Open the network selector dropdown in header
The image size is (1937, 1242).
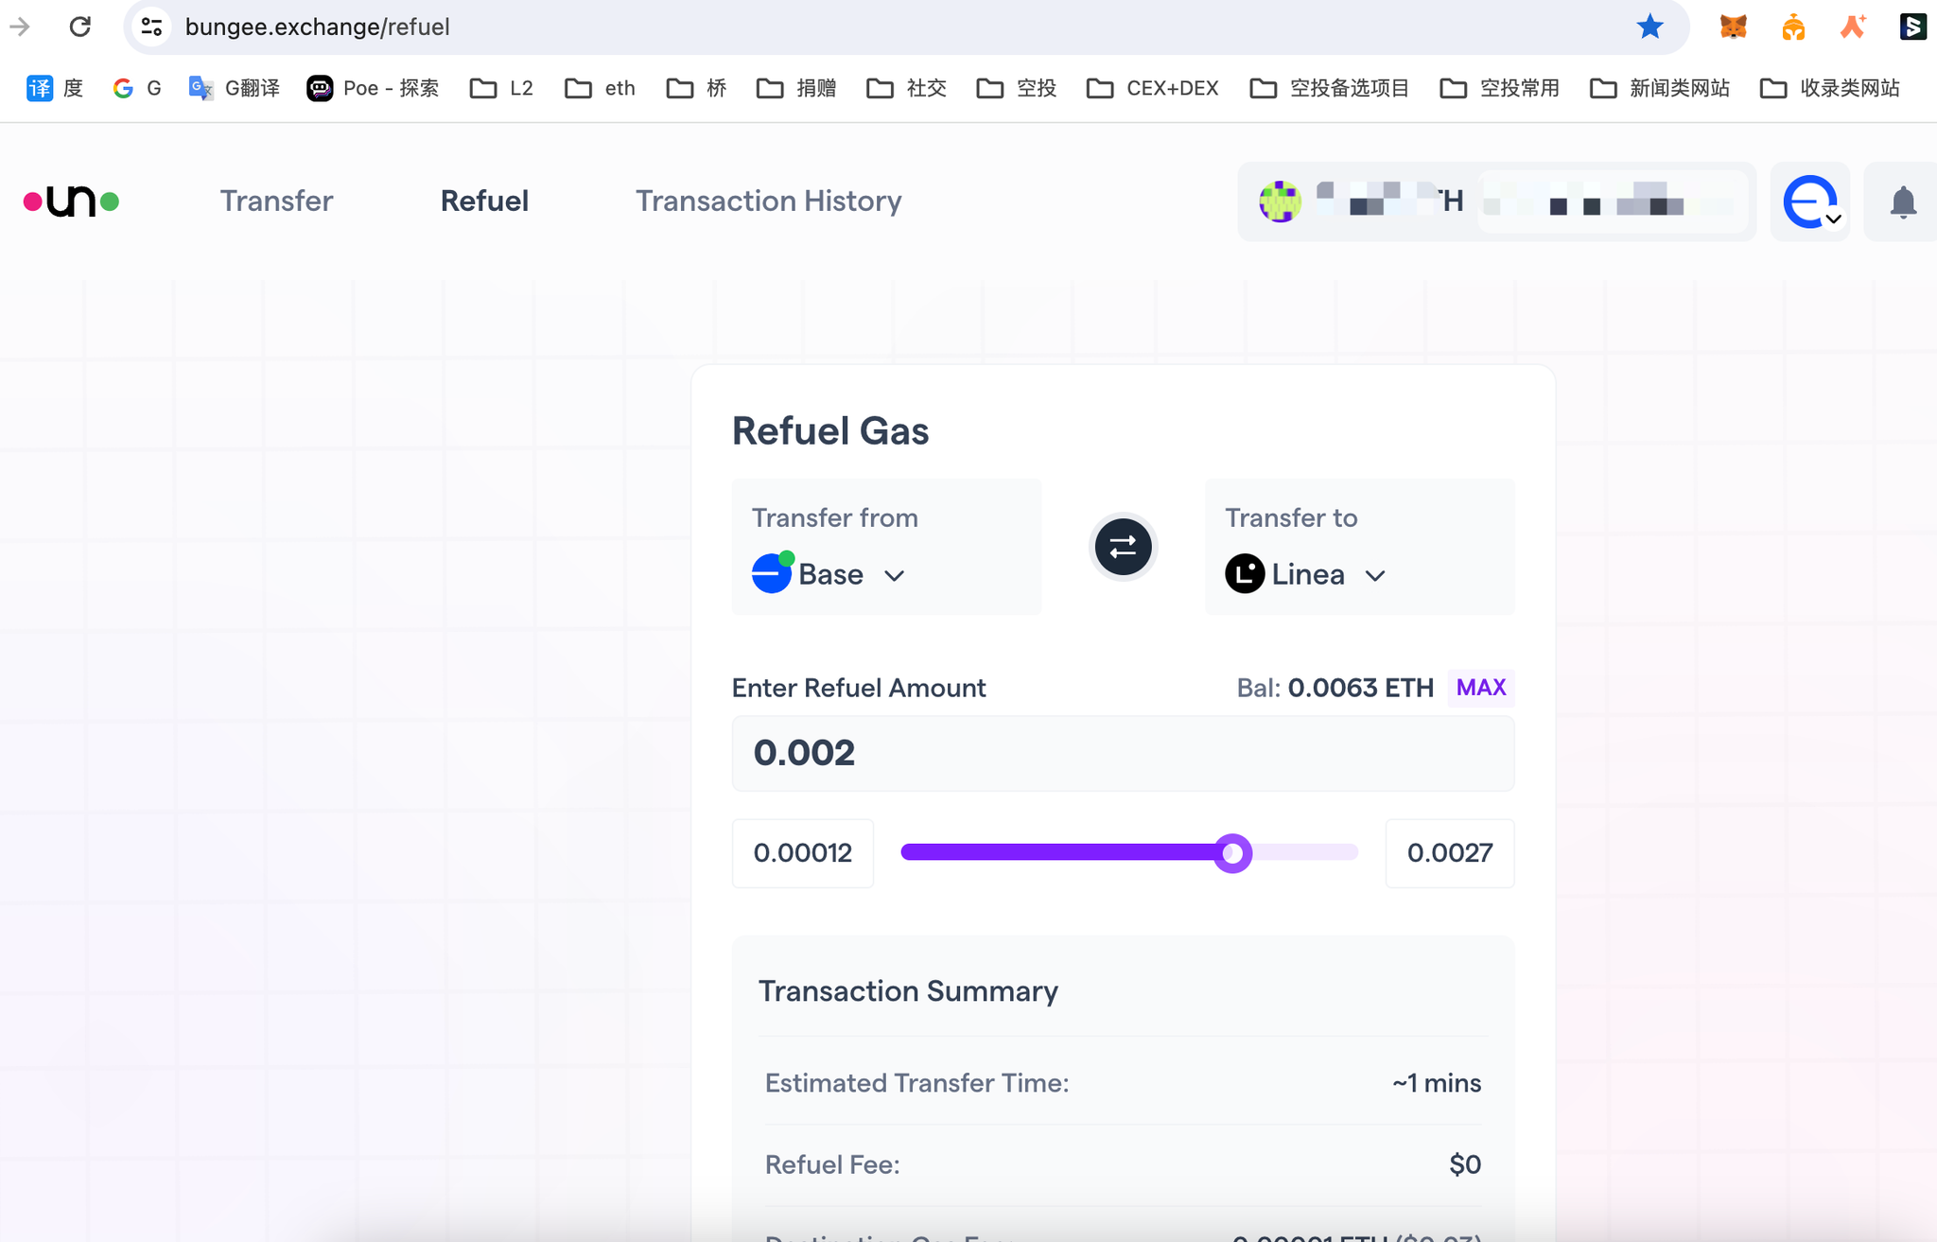(x=1810, y=201)
